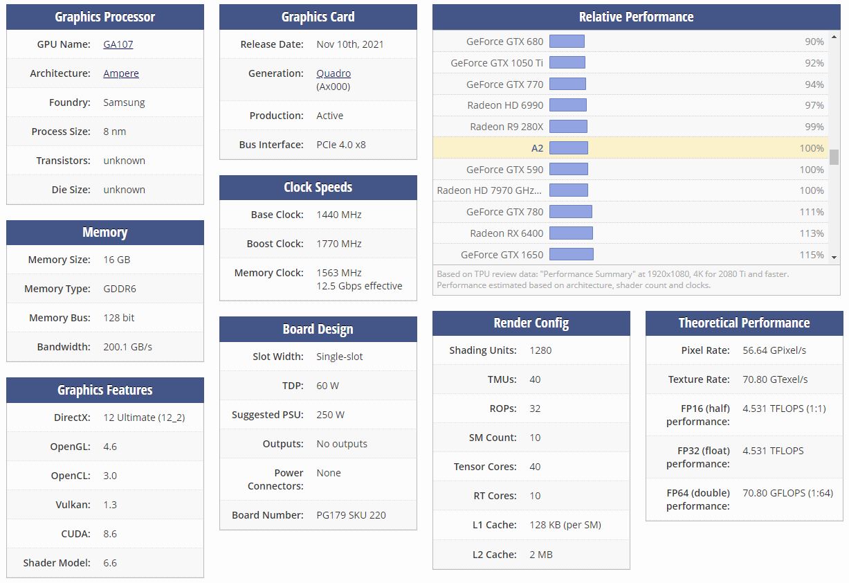
Task: Open the Radeon R9 280X entry
Action: (506, 127)
